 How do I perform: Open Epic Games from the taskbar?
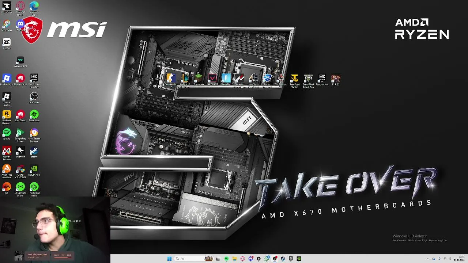[x=291, y=259]
